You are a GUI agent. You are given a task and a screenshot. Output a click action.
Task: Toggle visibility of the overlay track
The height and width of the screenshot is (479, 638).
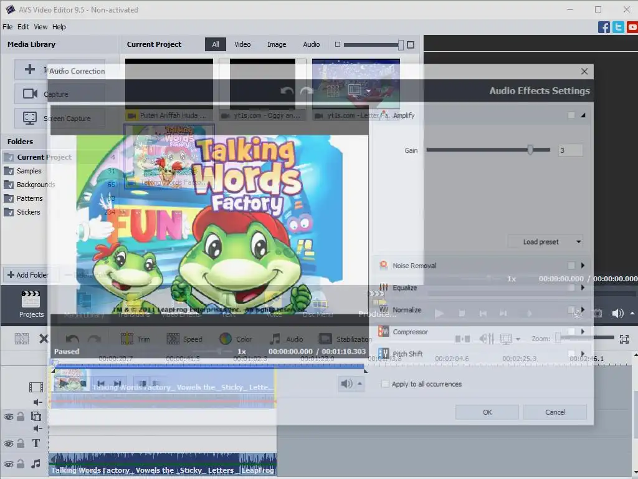[9, 417]
